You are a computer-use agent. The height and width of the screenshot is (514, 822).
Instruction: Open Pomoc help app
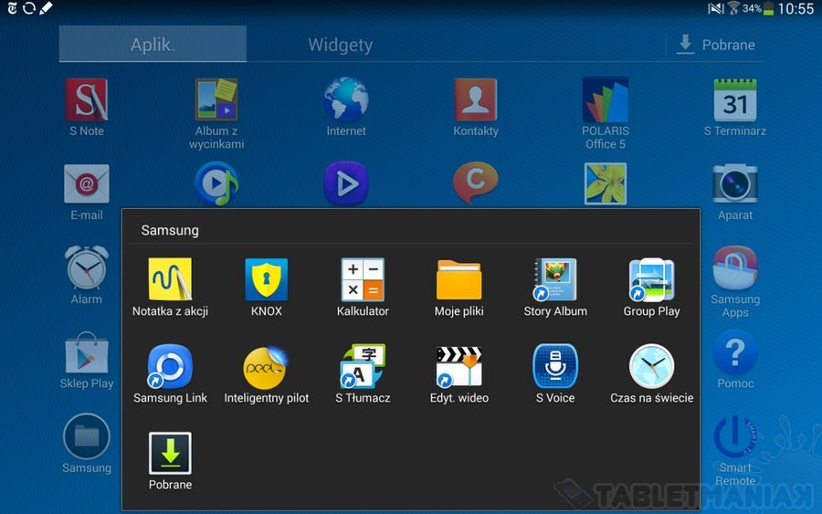click(735, 352)
